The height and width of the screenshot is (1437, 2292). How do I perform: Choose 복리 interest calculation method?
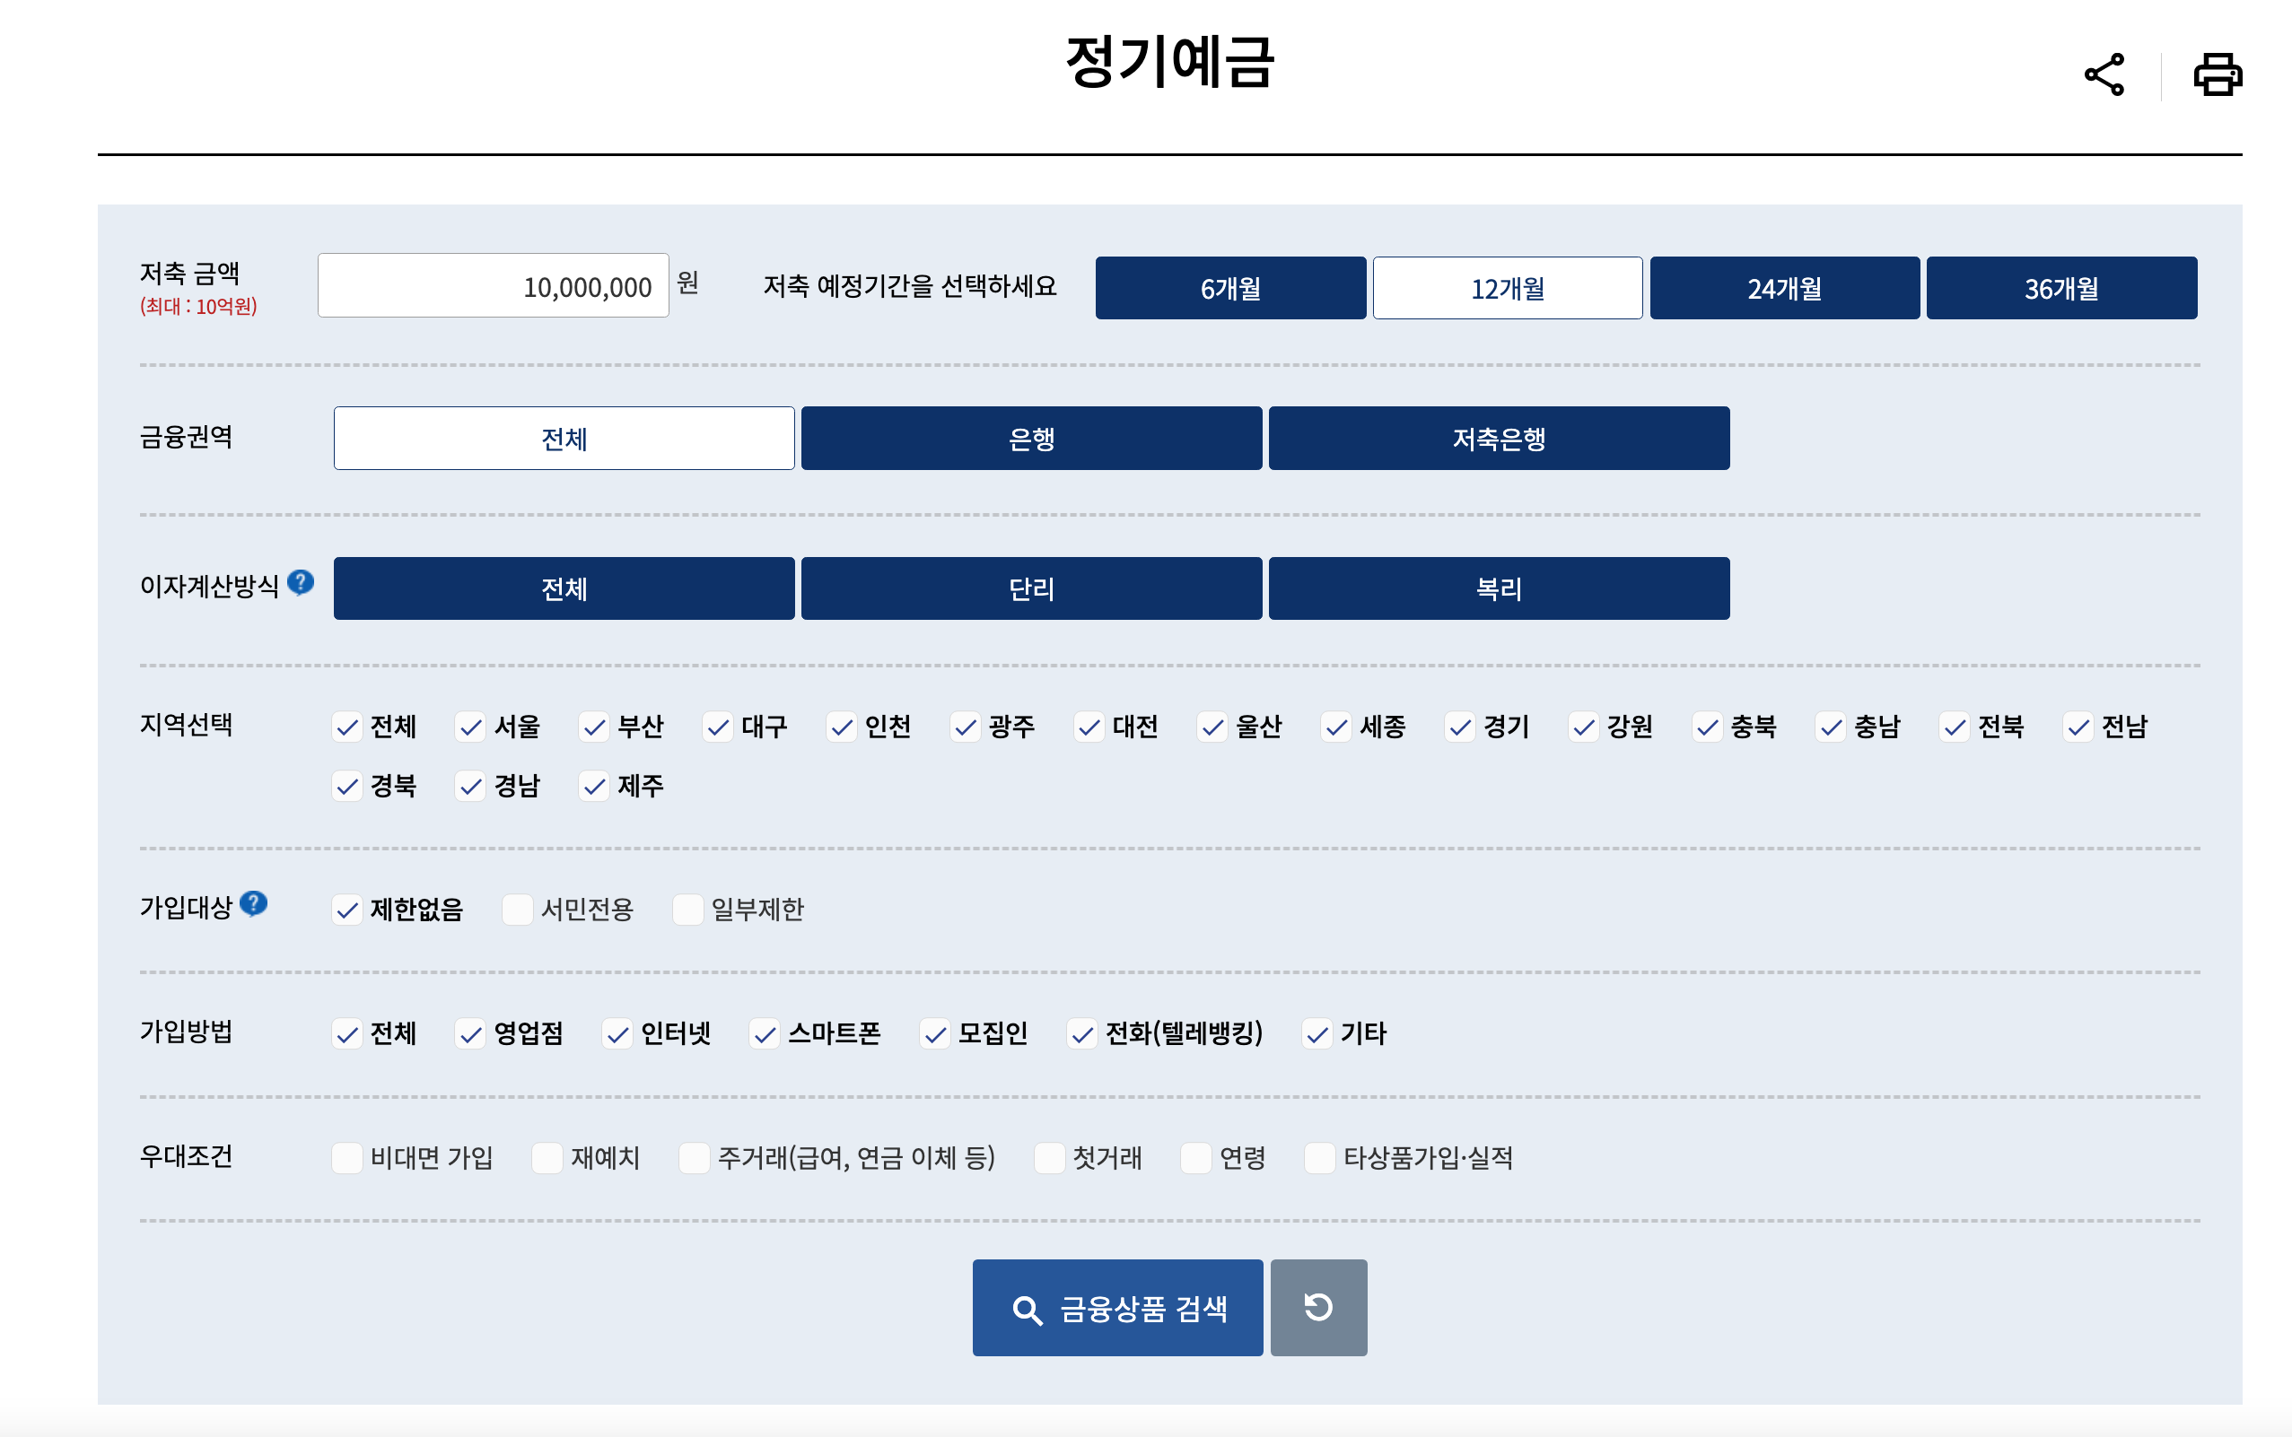[x=1500, y=588]
